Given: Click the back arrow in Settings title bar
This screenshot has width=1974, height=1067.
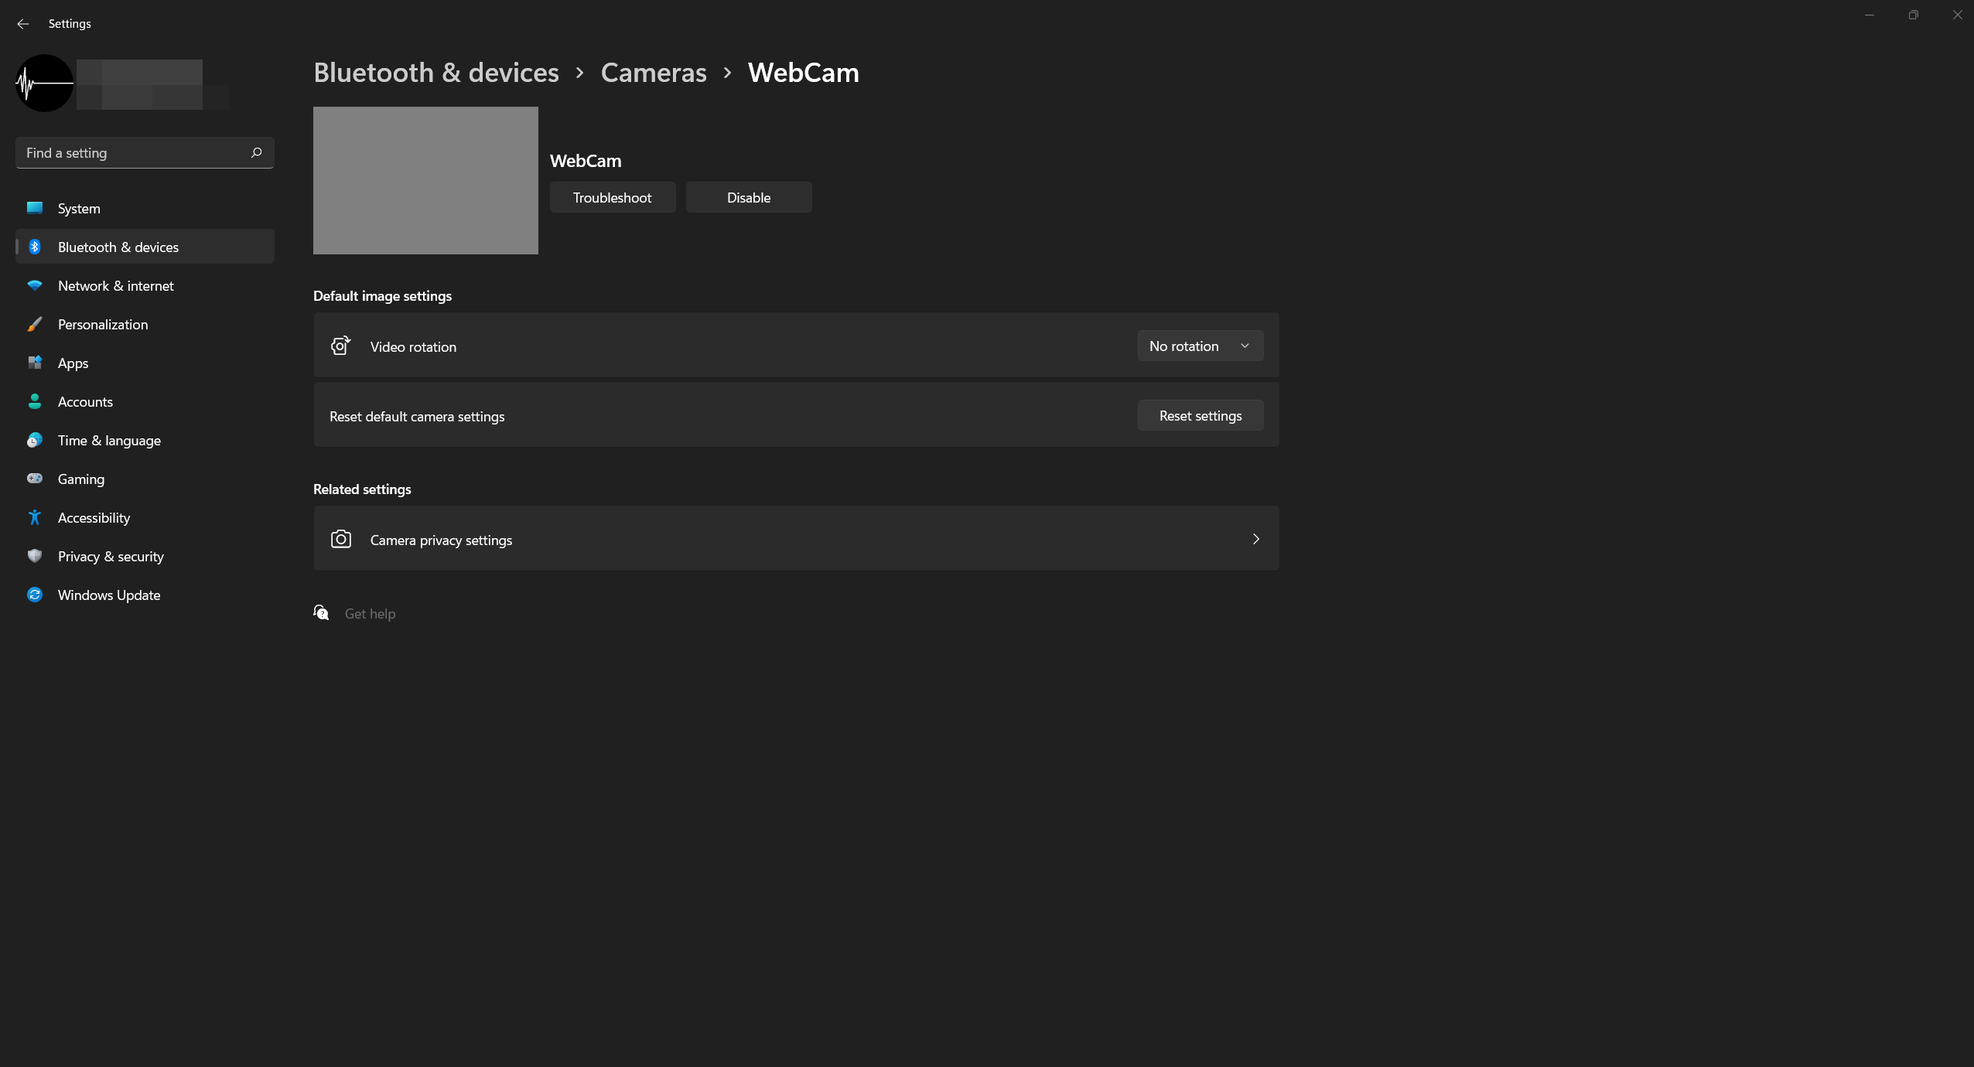Looking at the screenshot, I should (23, 24).
